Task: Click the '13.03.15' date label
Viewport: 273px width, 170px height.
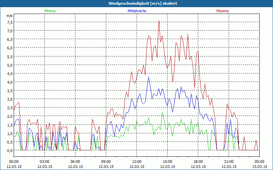Action: click(x=259, y=167)
